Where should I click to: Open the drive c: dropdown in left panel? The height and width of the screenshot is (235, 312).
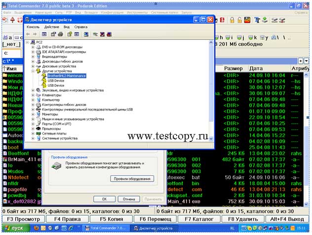coord(11,53)
